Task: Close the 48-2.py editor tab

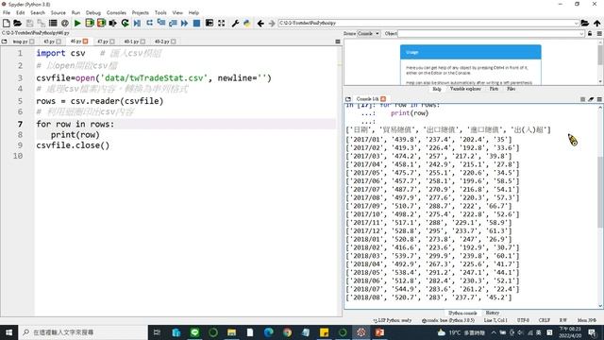Action: [x=174, y=42]
